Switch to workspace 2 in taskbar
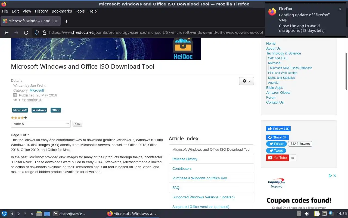The width and height of the screenshot is (348, 218). tap(18, 214)
